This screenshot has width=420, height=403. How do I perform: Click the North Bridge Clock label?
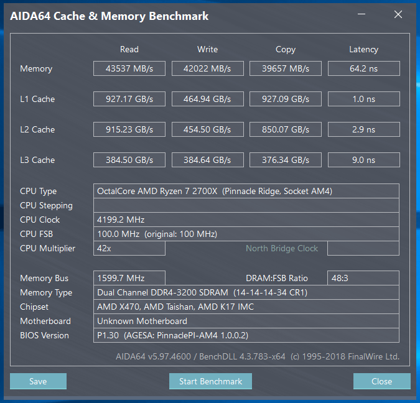click(x=282, y=249)
